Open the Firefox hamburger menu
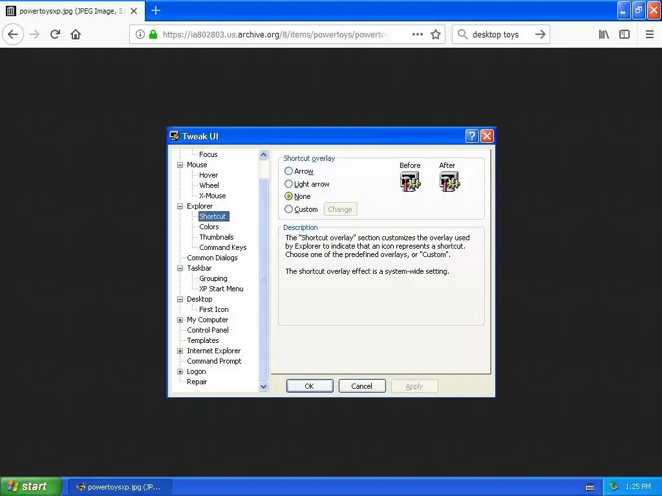662x496 pixels. pos(649,34)
